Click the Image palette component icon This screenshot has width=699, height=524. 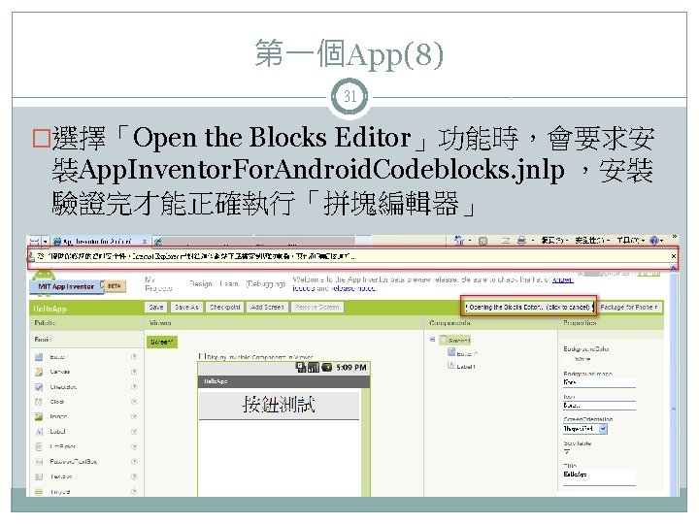click(39, 416)
